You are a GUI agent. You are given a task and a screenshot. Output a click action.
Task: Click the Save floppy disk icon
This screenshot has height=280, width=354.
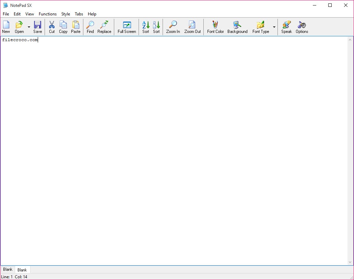coord(37,27)
